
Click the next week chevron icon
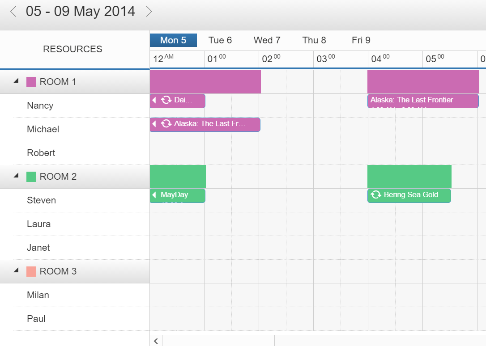[149, 11]
